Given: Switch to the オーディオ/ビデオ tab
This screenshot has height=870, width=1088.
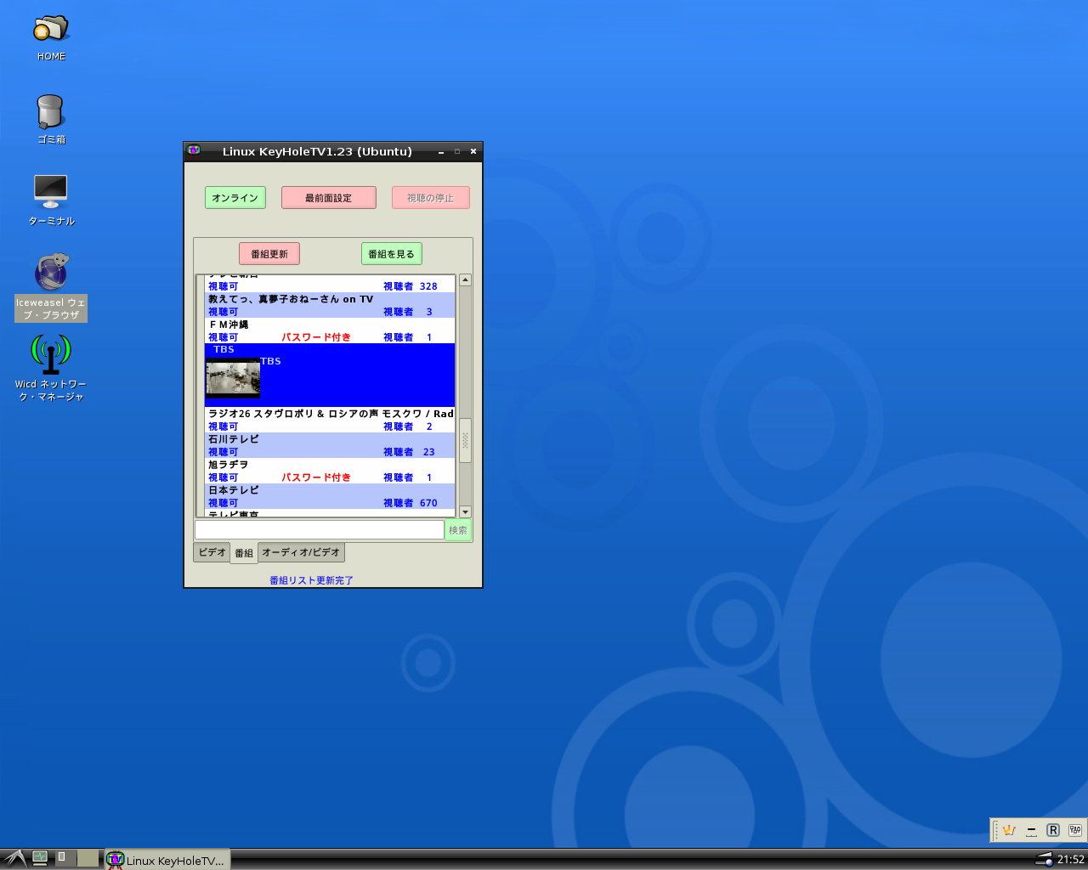Looking at the screenshot, I should coord(301,552).
